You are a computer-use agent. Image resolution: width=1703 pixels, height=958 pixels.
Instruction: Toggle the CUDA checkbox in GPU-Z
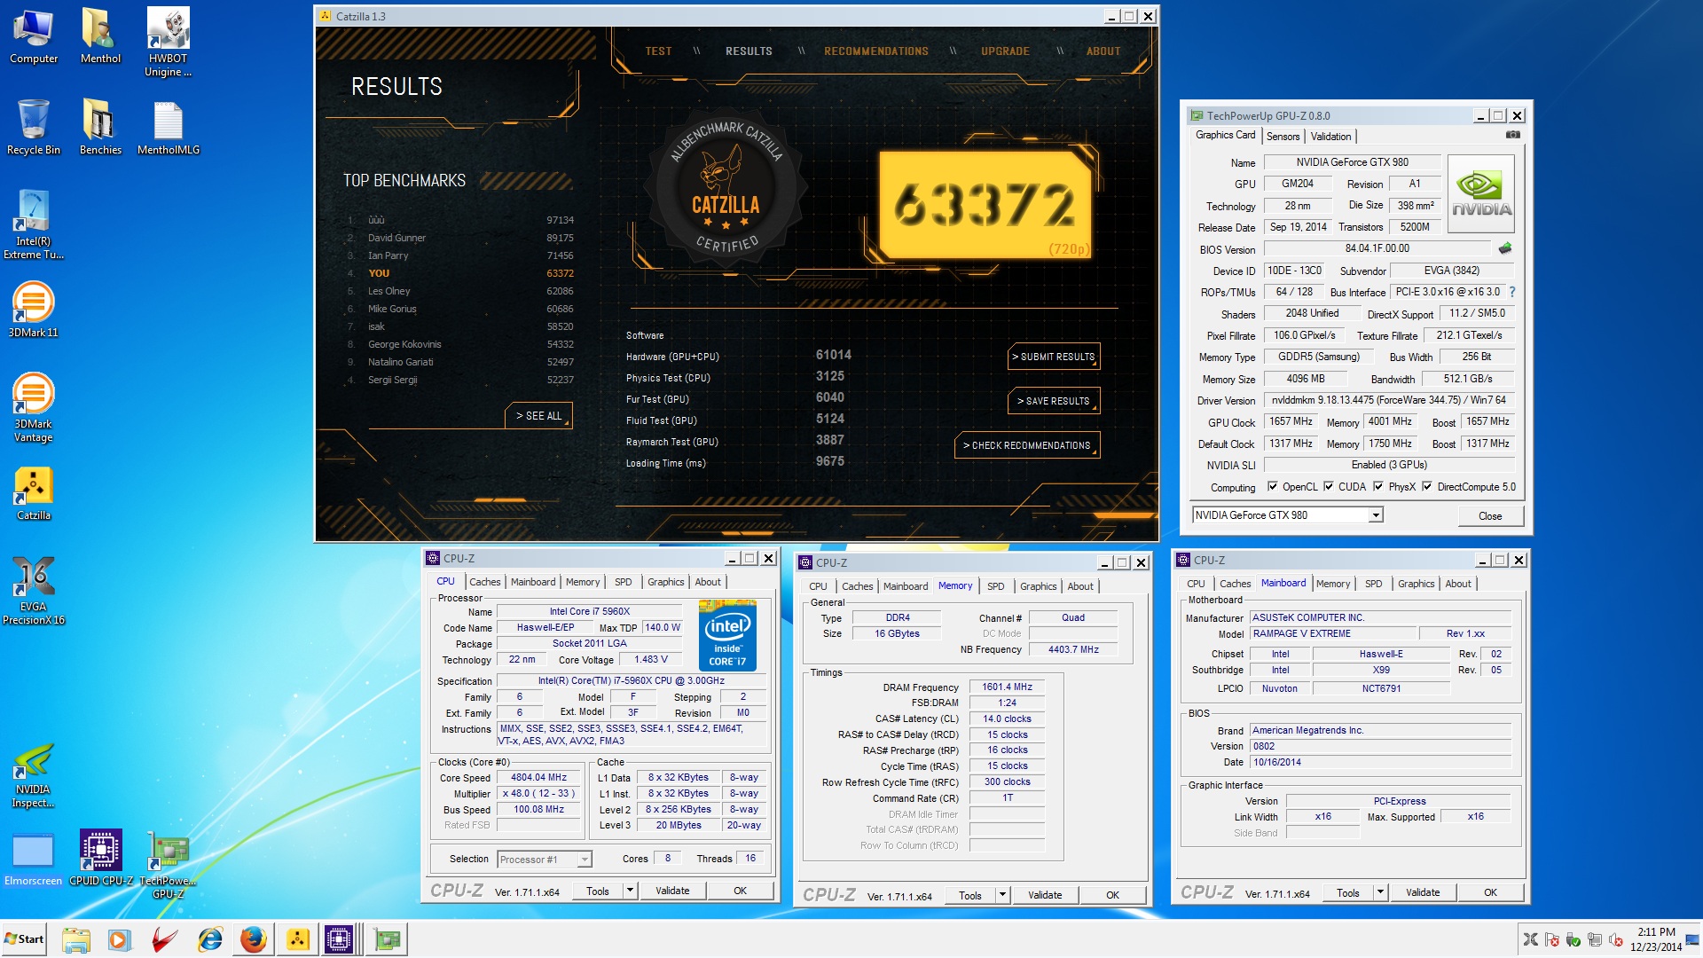1329,486
